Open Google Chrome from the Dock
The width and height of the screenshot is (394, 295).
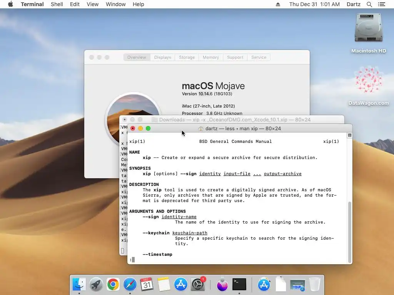[113, 284]
